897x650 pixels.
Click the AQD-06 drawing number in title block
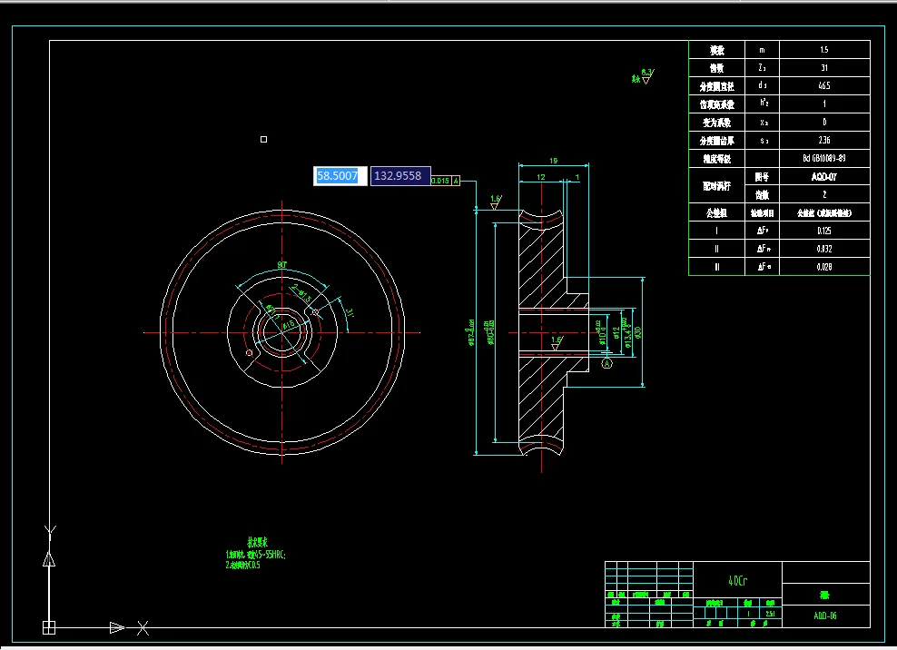coord(825,616)
